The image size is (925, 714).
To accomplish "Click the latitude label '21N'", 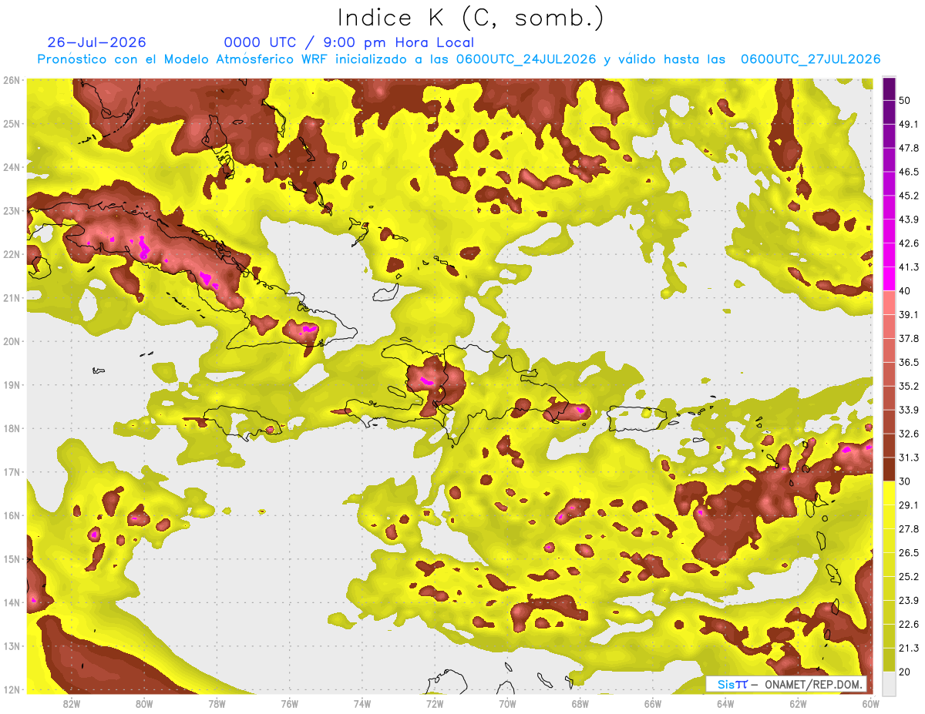I will coord(12,297).
